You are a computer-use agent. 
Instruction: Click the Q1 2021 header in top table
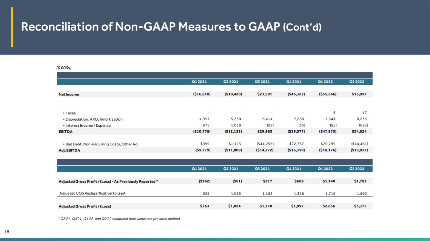click(199, 82)
